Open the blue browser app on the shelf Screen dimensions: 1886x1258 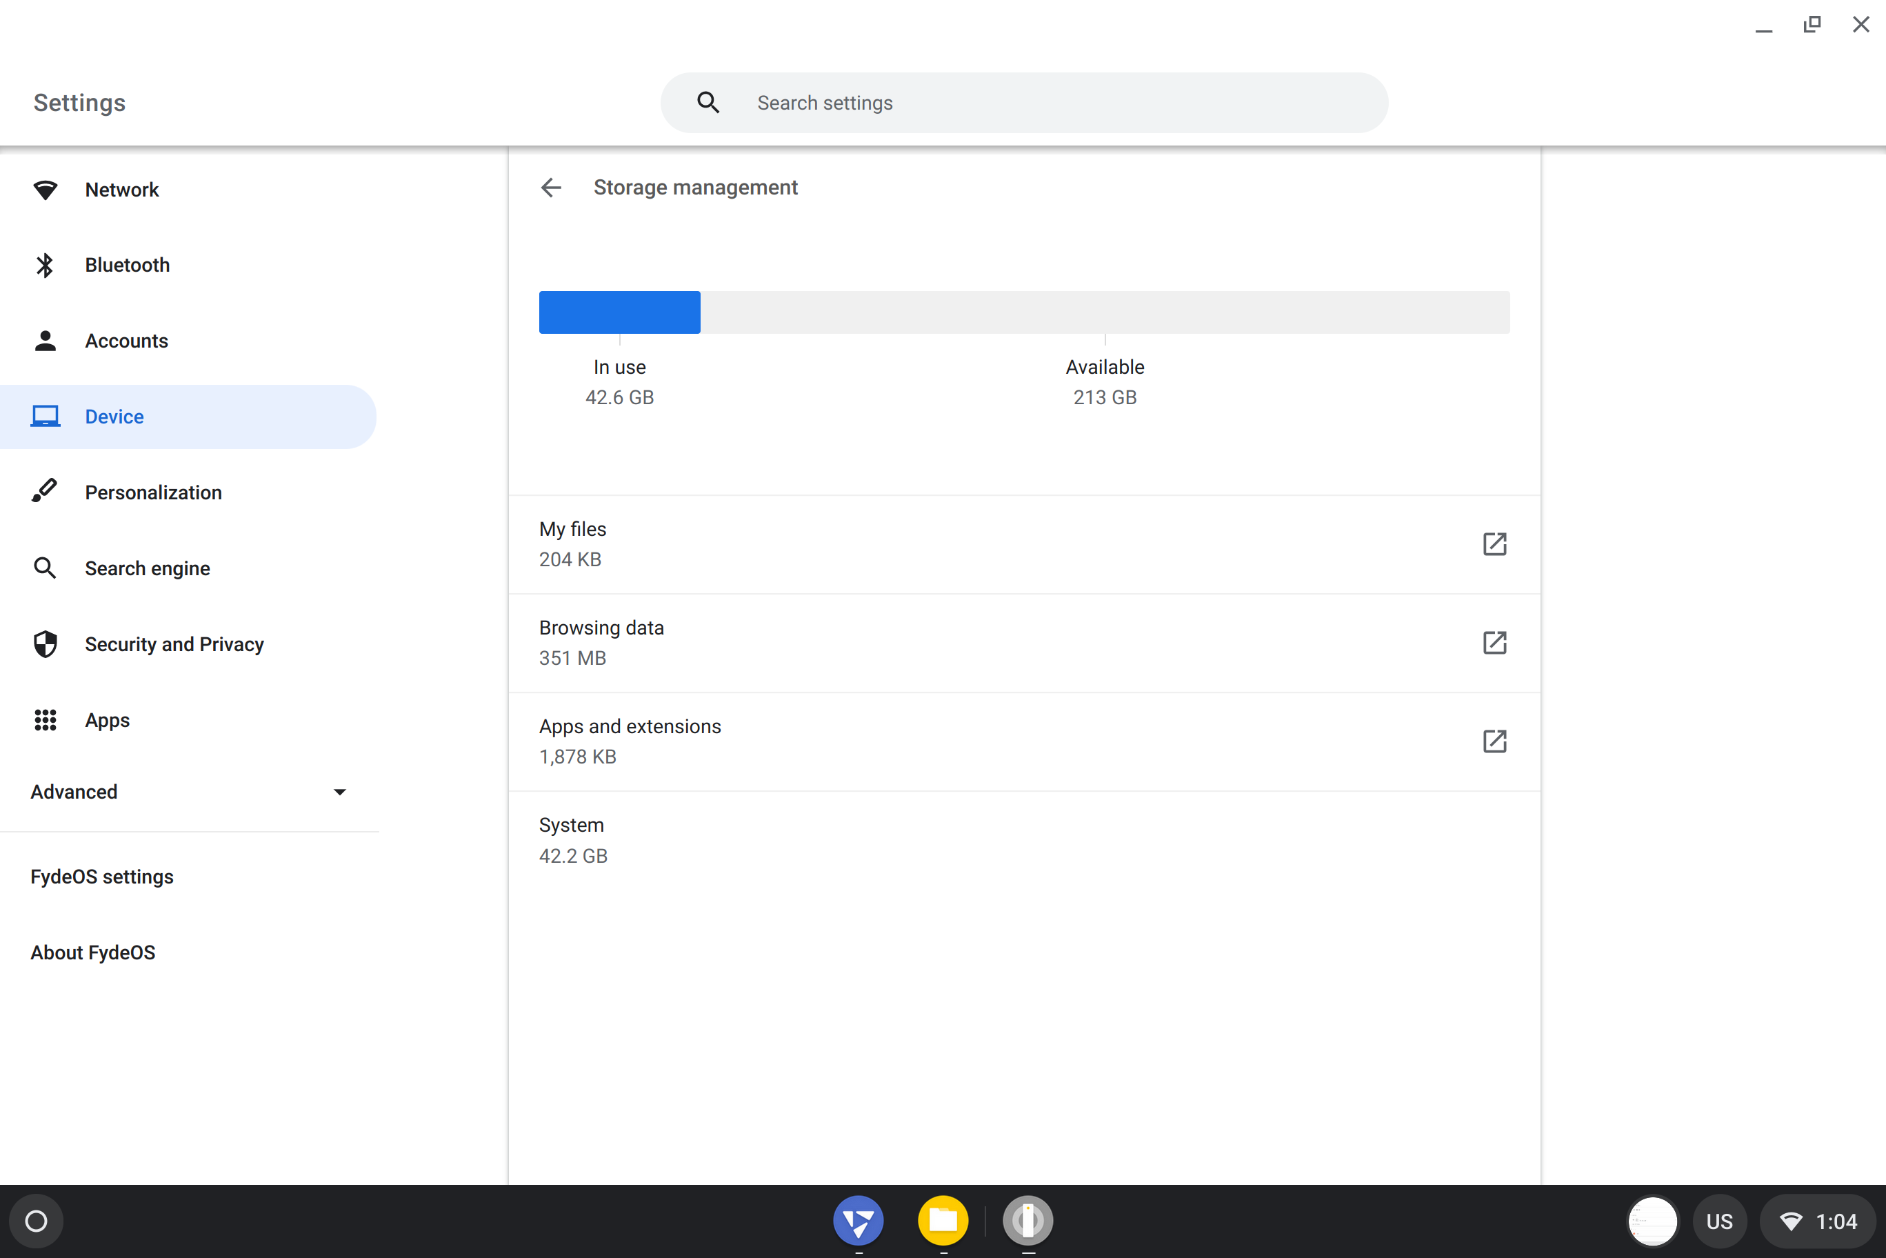tap(859, 1221)
